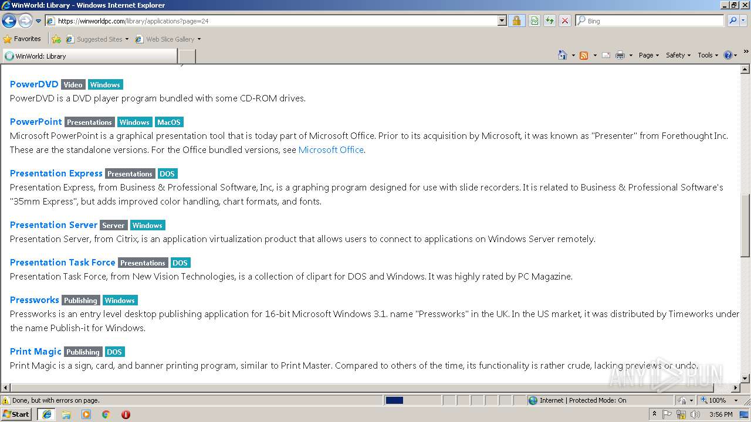Click the red Stop loading icon
The width and height of the screenshot is (751, 422).
coord(564,21)
